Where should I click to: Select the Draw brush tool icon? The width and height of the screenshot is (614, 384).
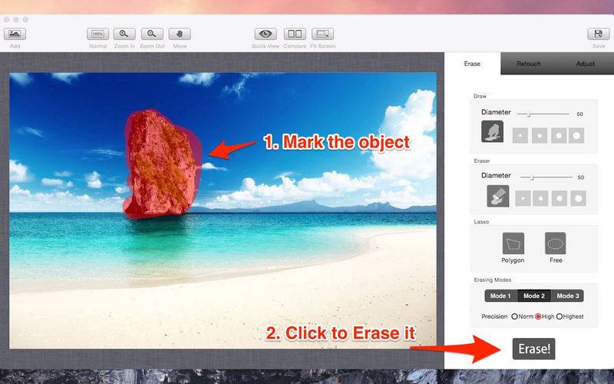tap(492, 131)
